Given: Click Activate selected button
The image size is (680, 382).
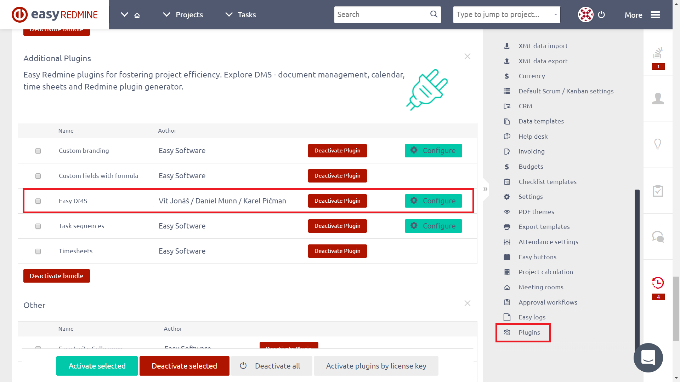Looking at the screenshot, I should 97,366.
